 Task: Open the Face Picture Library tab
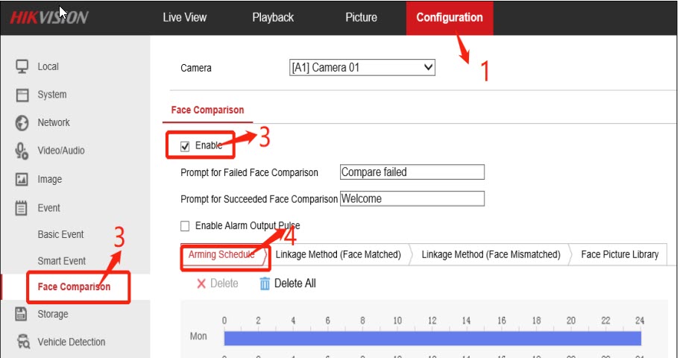619,254
